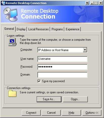Click the Open... button
The image size is (104, 118).
pyautogui.click(x=75, y=99)
